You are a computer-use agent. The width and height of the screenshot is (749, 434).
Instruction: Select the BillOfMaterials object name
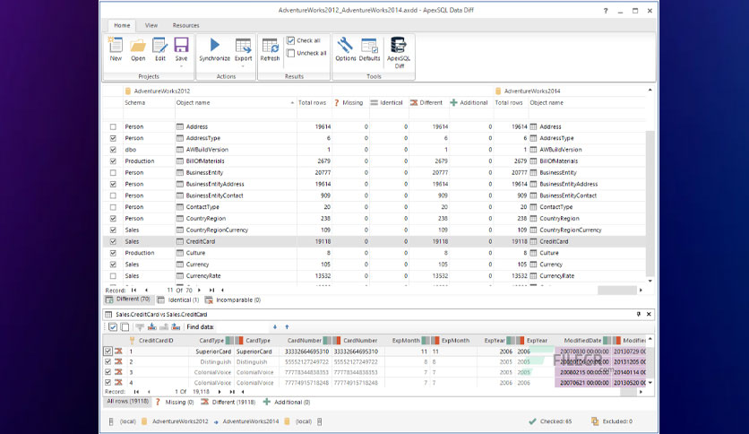tap(205, 161)
